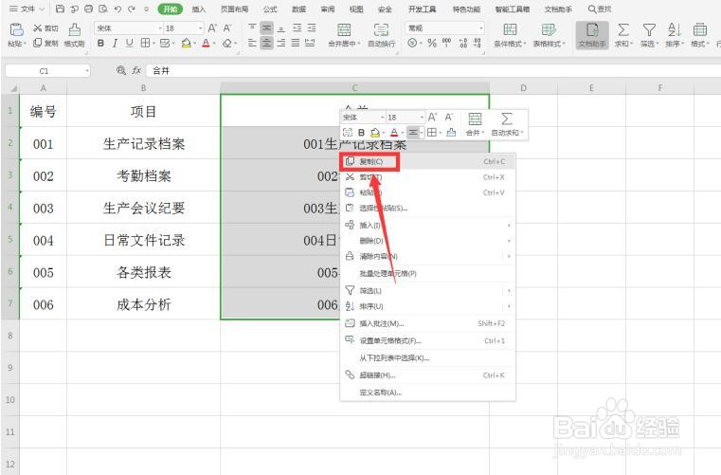Open the Name Box C1 dropdown arrow

[x=87, y=71]
